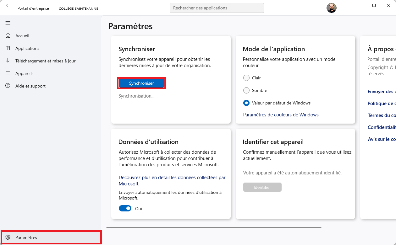Image resolution: width=396 pixels, height=245 pixels.
Task: Click the Paramètres gear icon
Action: point(8,237)
